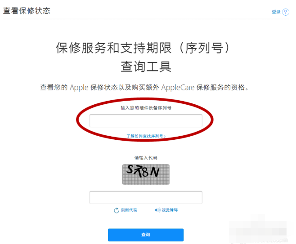
Task: Click the speaker audio captcha icon
Action: point(157,210)
